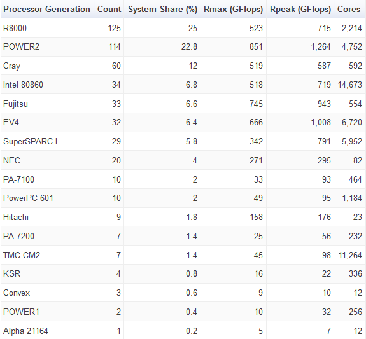Viewport: 366px width, 339px height.
Task: Select the R8000 row label
Action: (x=15, y=28)
